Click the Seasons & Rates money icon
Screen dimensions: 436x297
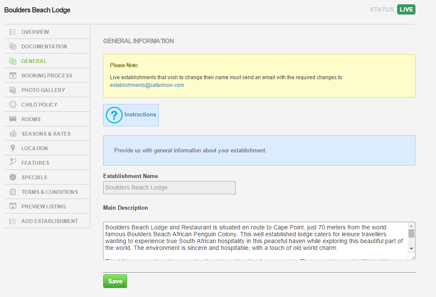coord(12,134)
